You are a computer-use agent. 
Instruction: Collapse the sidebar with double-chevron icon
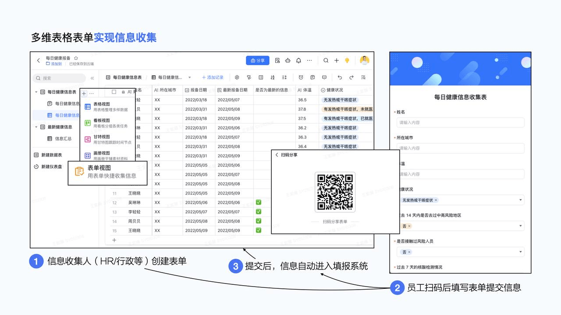(92, 78)
